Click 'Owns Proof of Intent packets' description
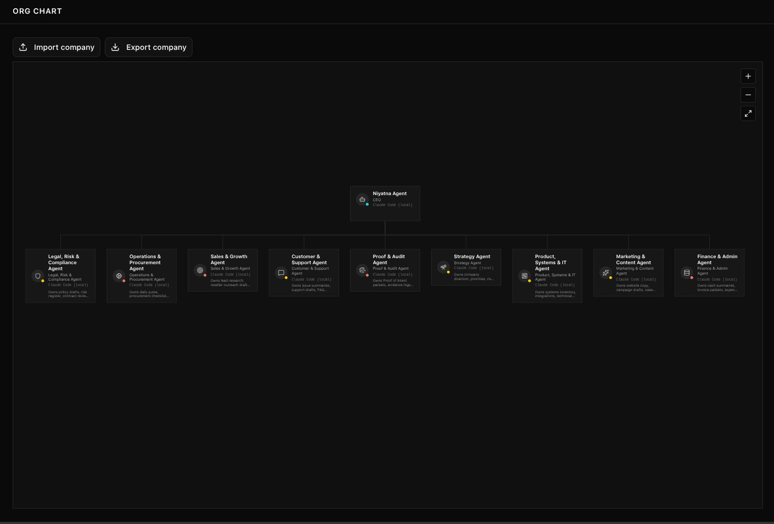The width and height of the screenshot is (774, 524). coord(393,283)
